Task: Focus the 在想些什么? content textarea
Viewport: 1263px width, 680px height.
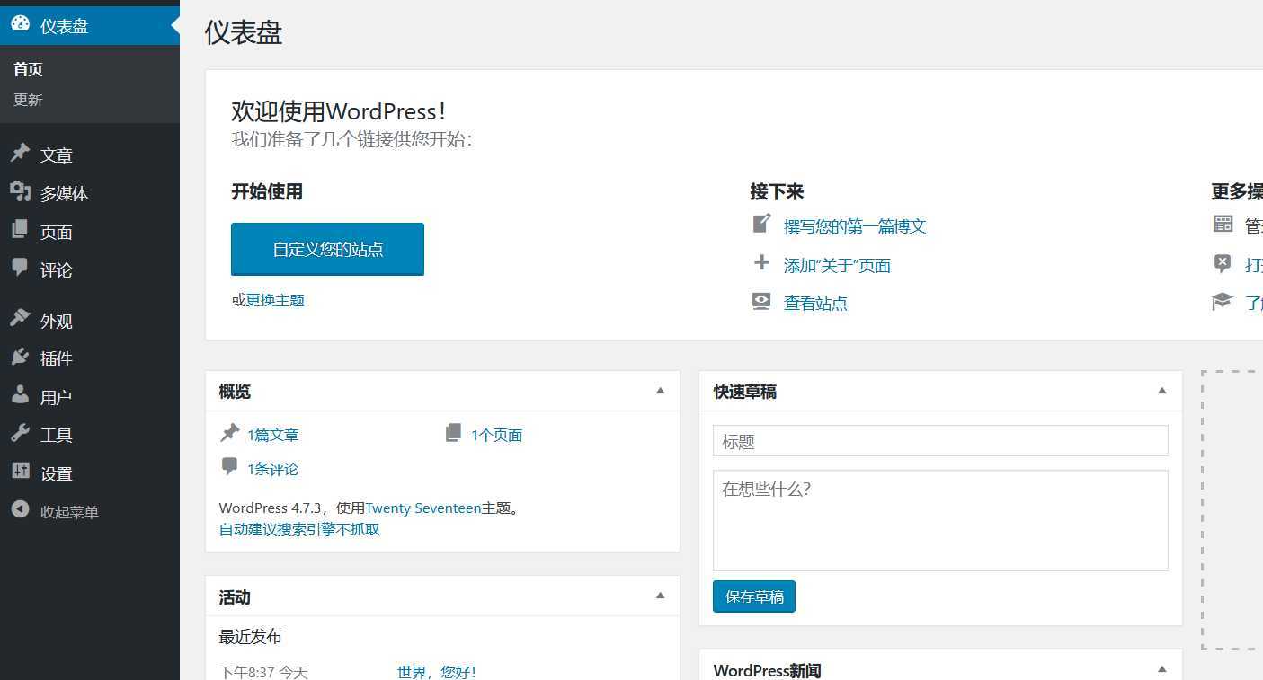Action: [940, 520]
